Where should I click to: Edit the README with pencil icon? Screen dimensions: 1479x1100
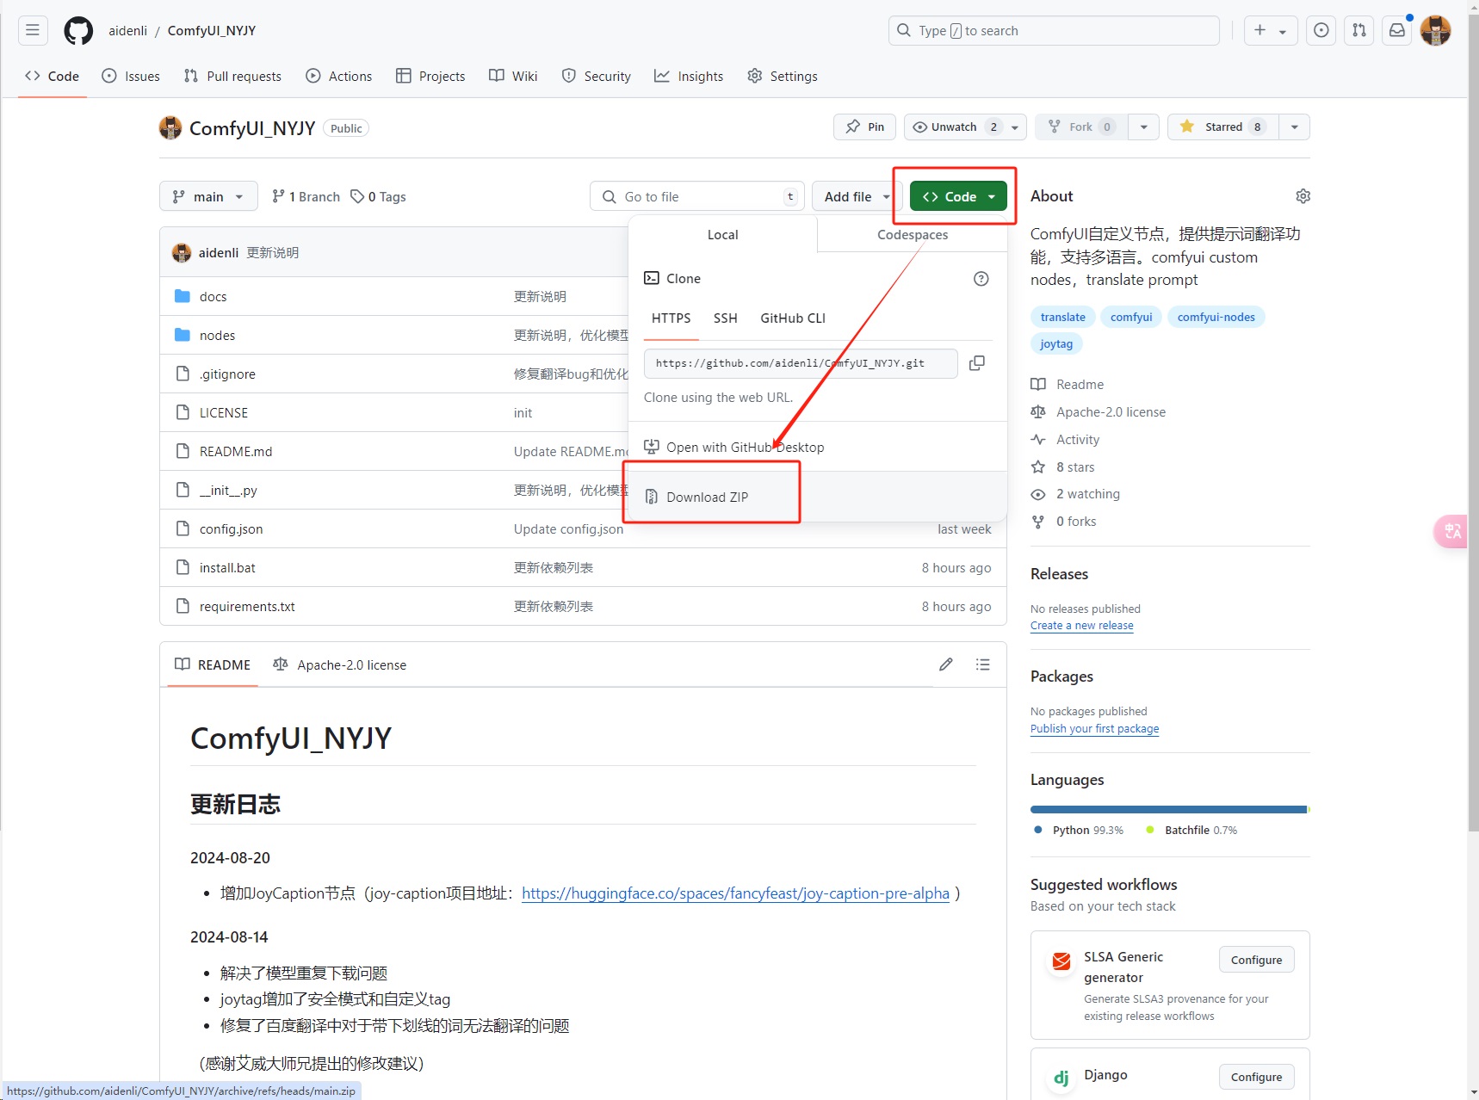click(x=945, y=664)
